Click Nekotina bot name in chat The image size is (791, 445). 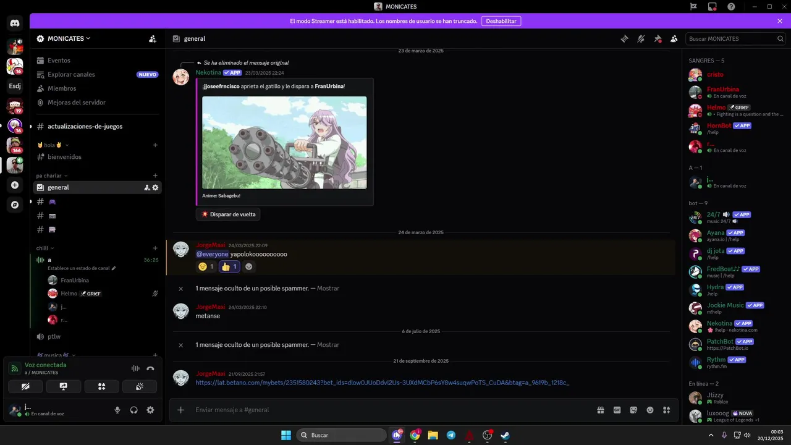(x=208, y=72)
